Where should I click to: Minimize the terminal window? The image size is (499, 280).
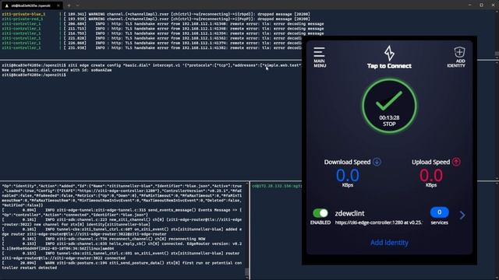pyautogui.click(x=469, y=5)
